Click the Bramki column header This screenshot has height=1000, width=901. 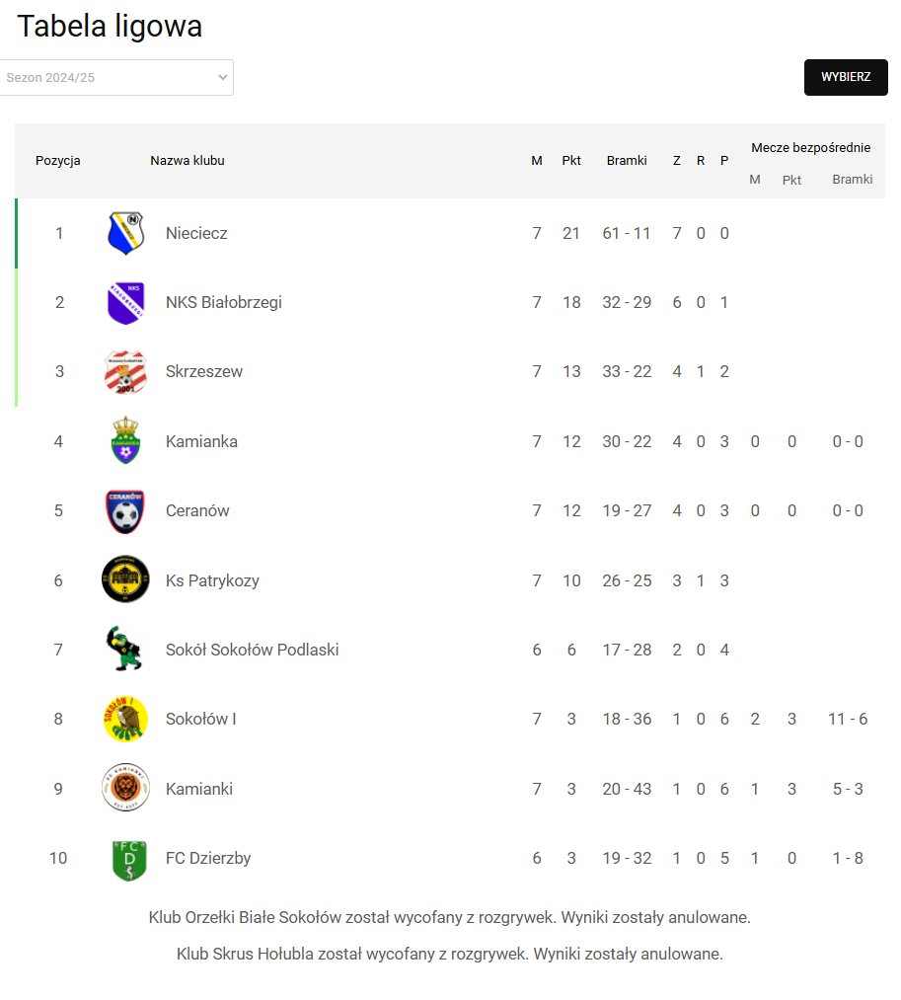(627, 161)
